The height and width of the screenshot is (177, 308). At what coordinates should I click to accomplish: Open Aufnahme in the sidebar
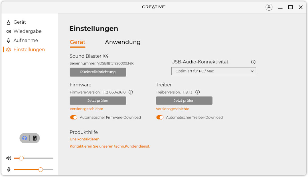coord(26,41)
